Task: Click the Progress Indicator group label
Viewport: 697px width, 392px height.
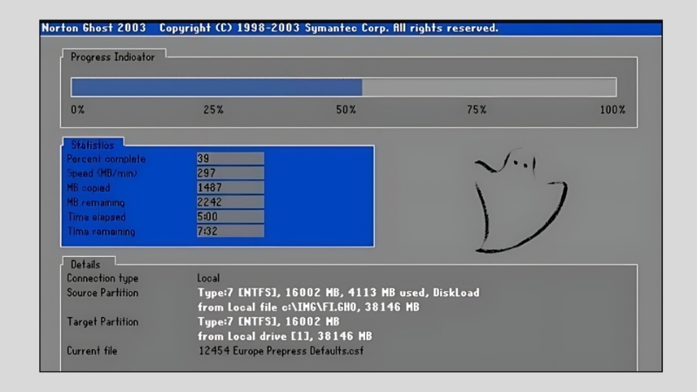Action: pos(113,57)
